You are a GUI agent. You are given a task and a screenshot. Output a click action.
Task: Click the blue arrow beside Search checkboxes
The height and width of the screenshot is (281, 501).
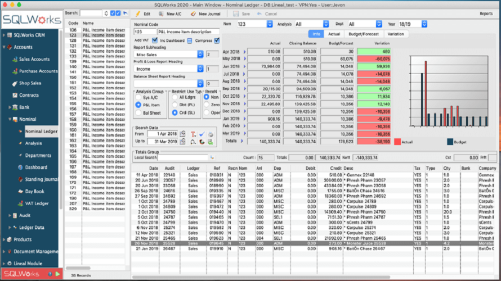(125, 13)
